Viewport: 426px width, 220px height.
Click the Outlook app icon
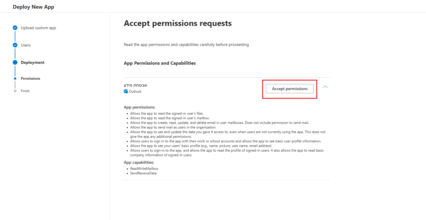(126, 92)
